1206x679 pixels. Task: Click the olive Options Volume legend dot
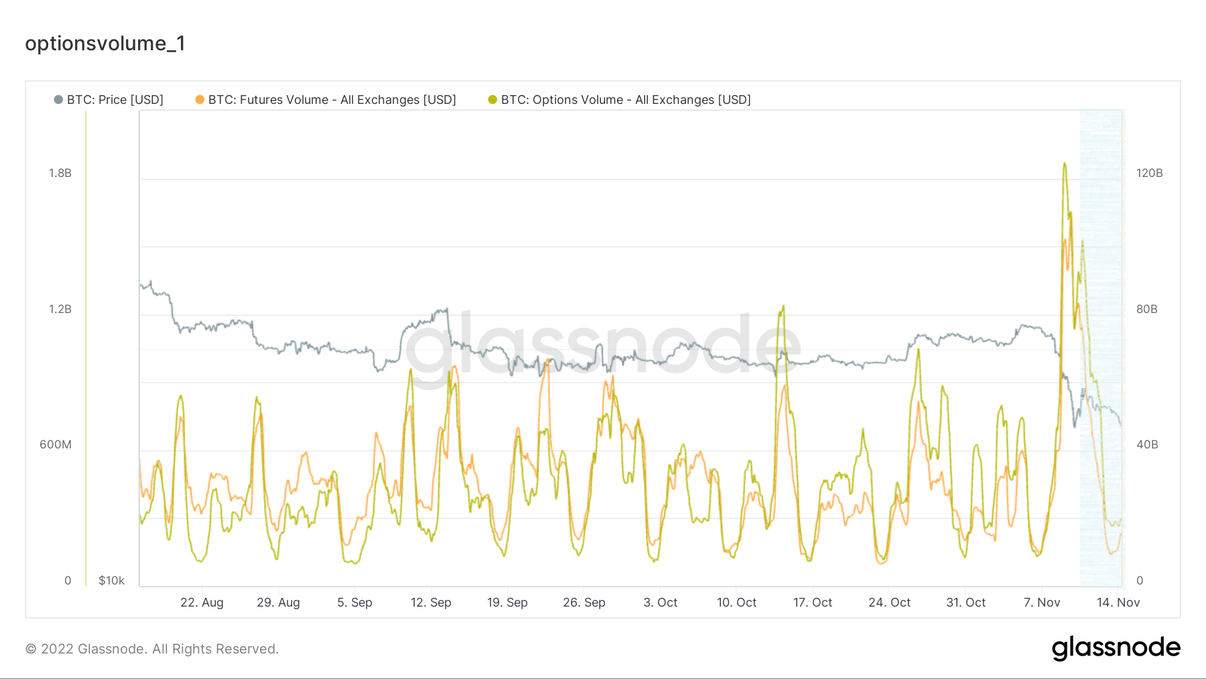point(492,100)
